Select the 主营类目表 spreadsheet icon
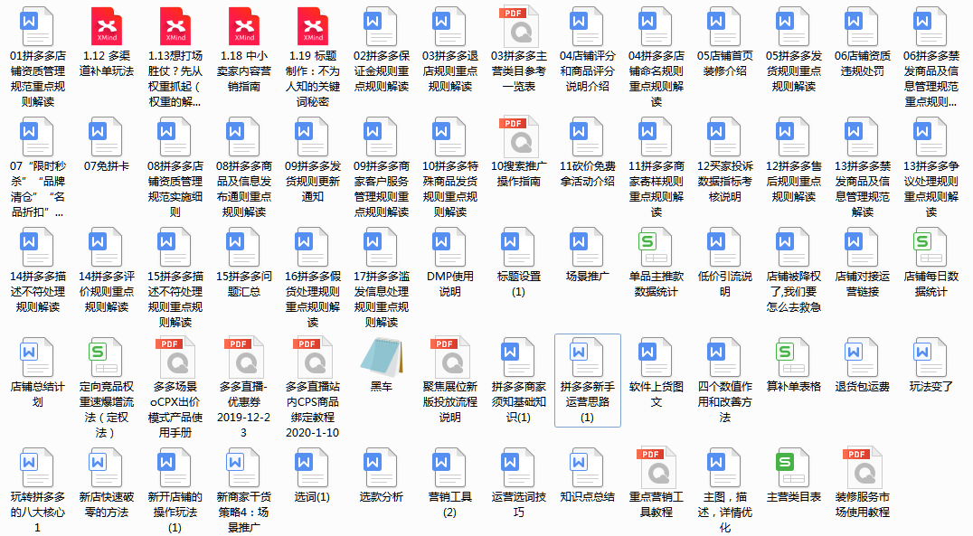This screenshot has height=536, width=973. point(794,468)
